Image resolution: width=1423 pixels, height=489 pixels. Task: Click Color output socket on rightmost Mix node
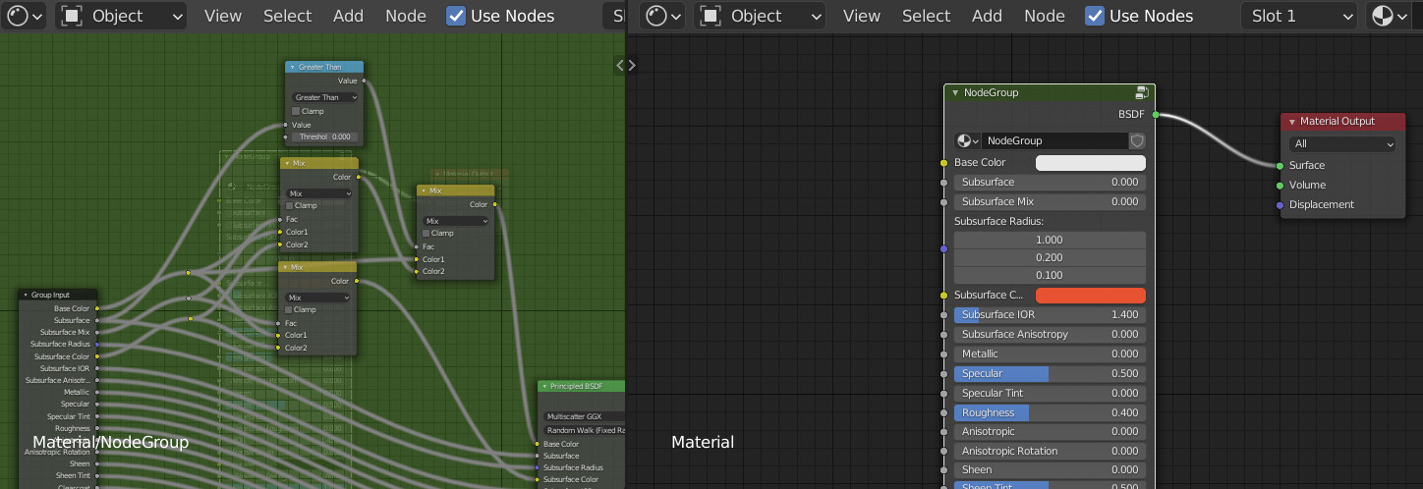click(x=494, y=204)
